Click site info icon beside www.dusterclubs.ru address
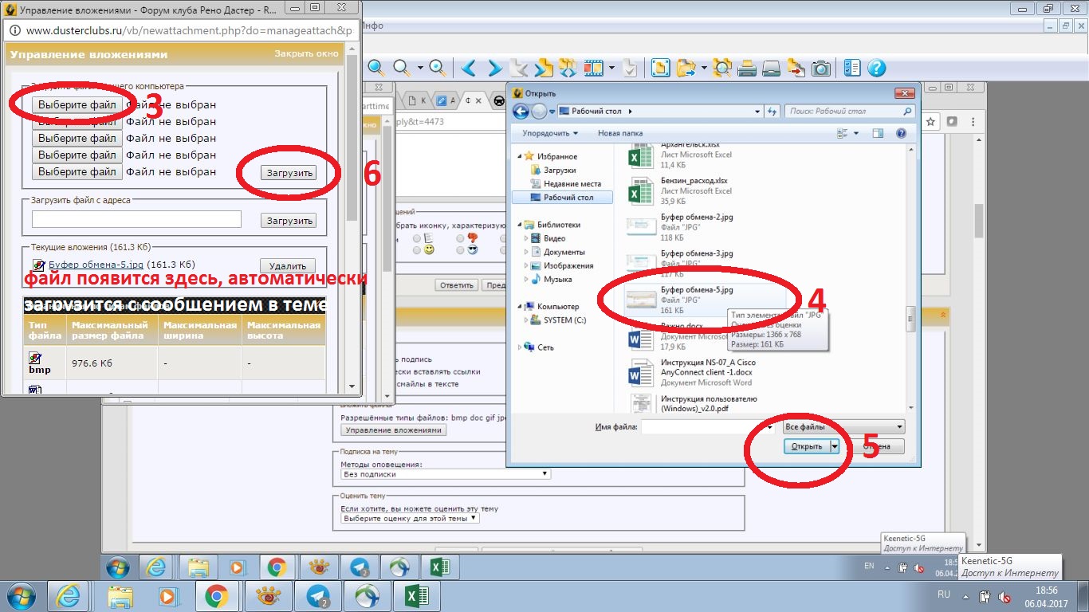1089x612 pixels. 15,30
